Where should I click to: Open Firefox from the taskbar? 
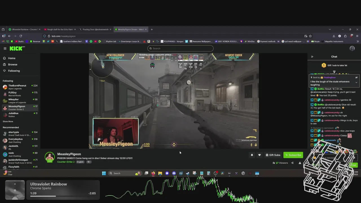153,173
